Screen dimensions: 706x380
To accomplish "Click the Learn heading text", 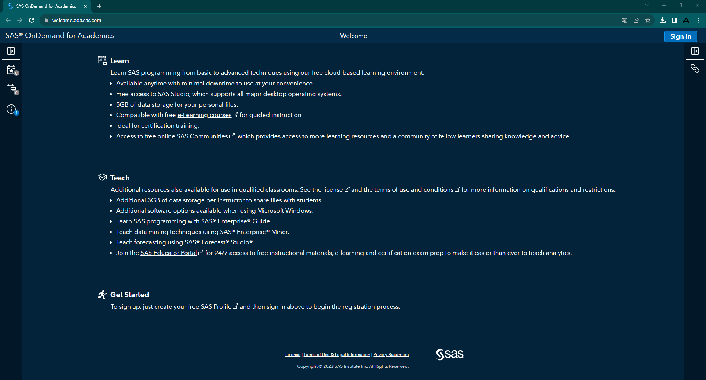I will (120, 61).
